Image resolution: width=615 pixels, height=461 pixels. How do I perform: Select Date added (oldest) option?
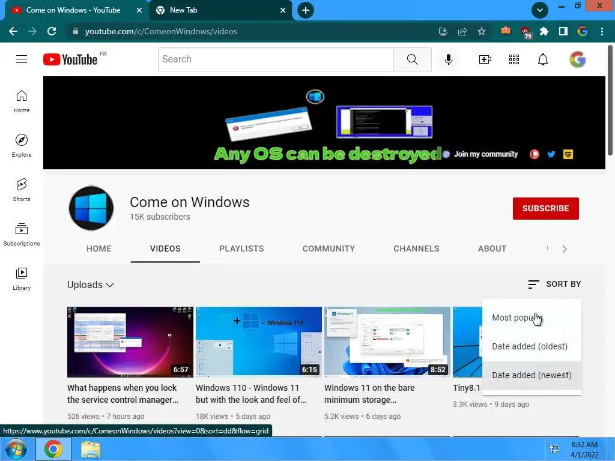(x=532, y=346)
